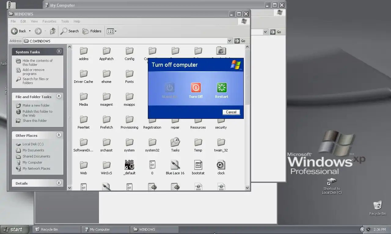391x234 pixels.
Task: Cancel the Turn off computer dialog
Action: tap(231, 112)
